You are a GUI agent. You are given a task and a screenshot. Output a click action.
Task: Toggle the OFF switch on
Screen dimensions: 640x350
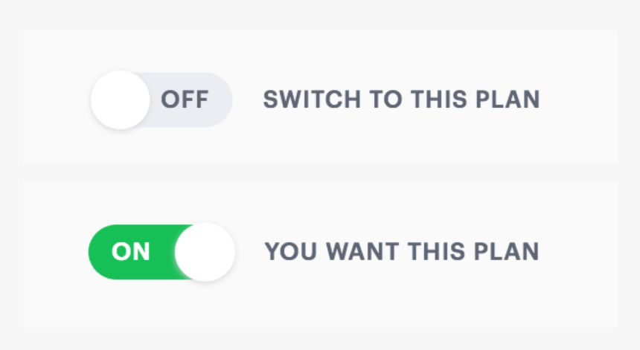coord(161,100)
